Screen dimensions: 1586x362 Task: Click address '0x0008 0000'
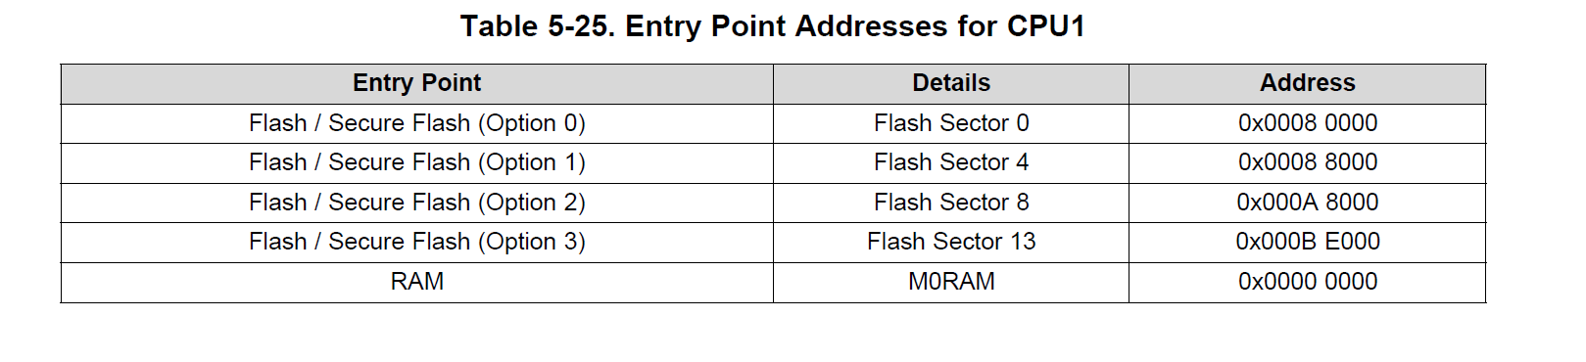click(1308, 123)
